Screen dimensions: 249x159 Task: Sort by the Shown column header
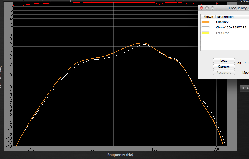tap(208, 17)
